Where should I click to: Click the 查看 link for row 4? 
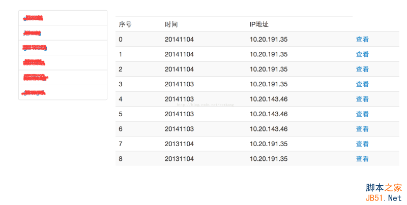coord(362,99)
